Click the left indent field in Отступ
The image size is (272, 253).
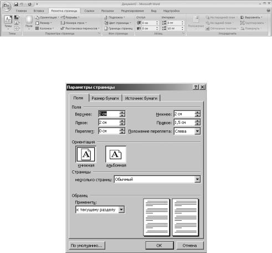[x=148, y=23]
